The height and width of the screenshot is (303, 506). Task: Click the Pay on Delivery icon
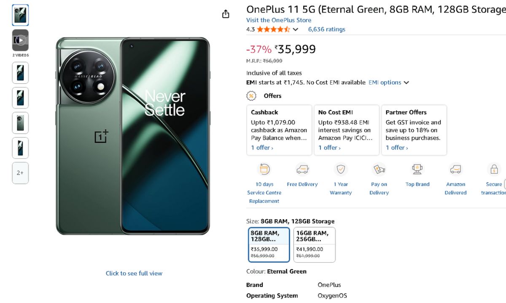(x=379, y=169)
